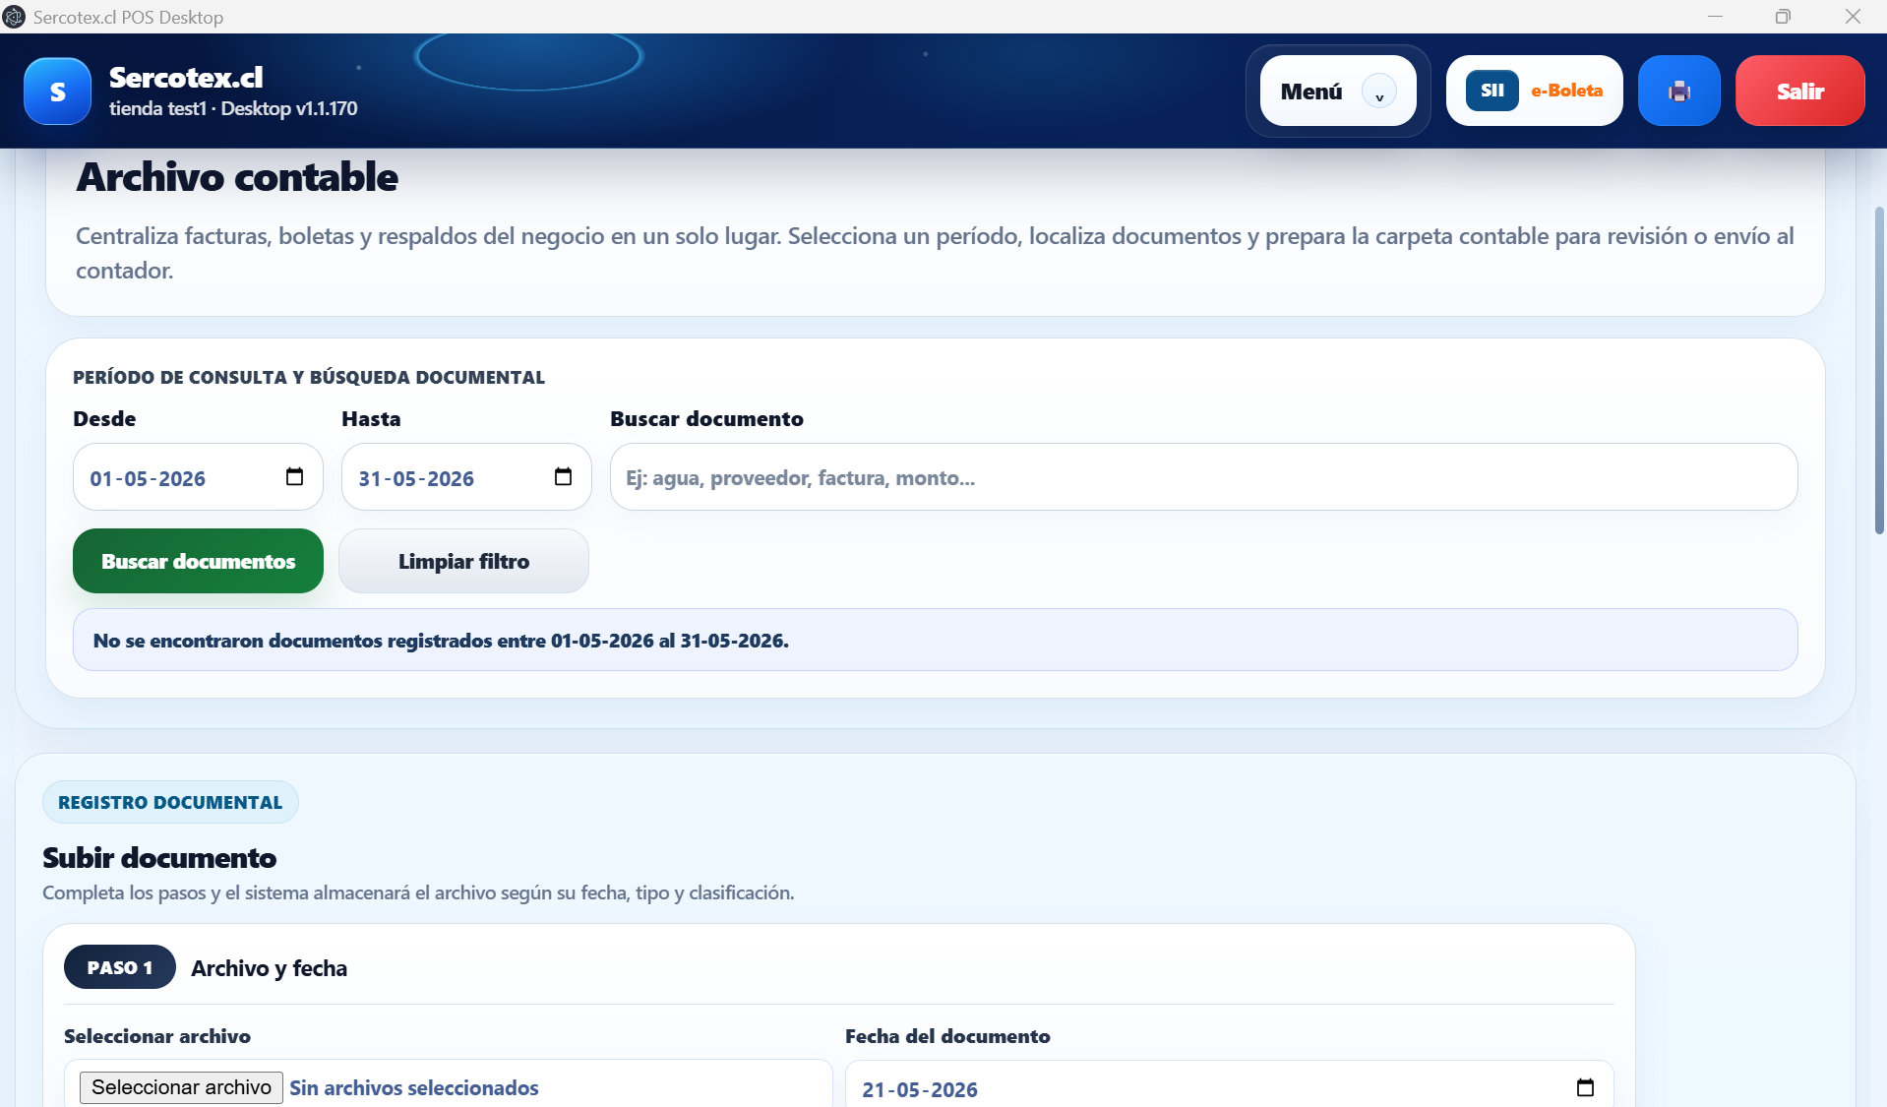This screenshot has height=1107, width=1887.
Task: Click the 'Archivo y fecha' step title
Action: [269, 968]
